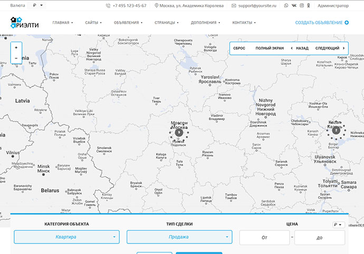Open the Объявления menu
Viewport: 364px width, 254px height.
click(128, 23)
